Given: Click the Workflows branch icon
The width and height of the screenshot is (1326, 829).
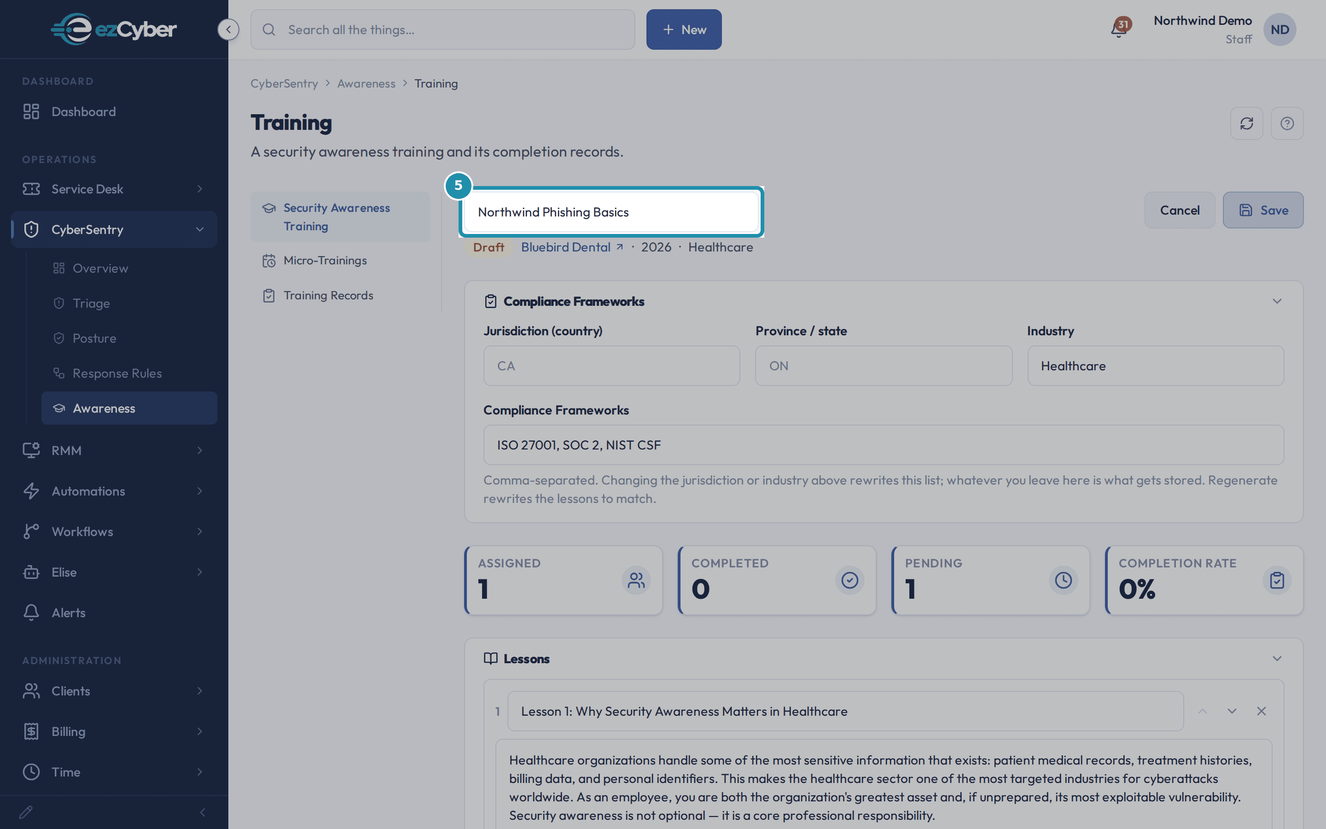Looking at the screenshot, I should click(31, 531).
